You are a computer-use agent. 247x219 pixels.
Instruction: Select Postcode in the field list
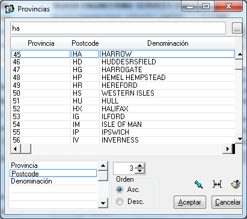coord(53,173)
